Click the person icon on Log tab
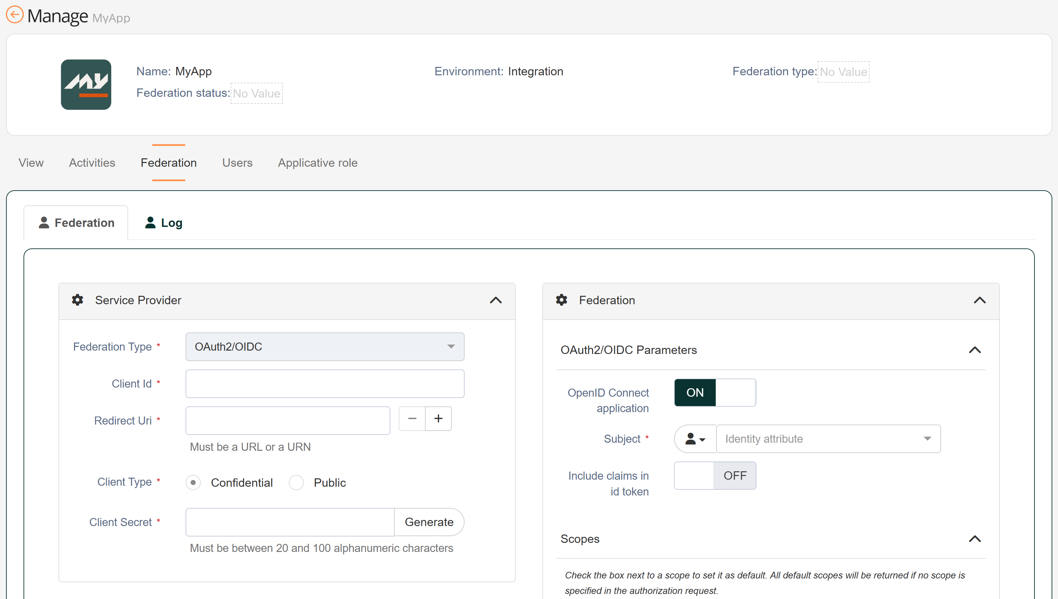 coord(150,223)
